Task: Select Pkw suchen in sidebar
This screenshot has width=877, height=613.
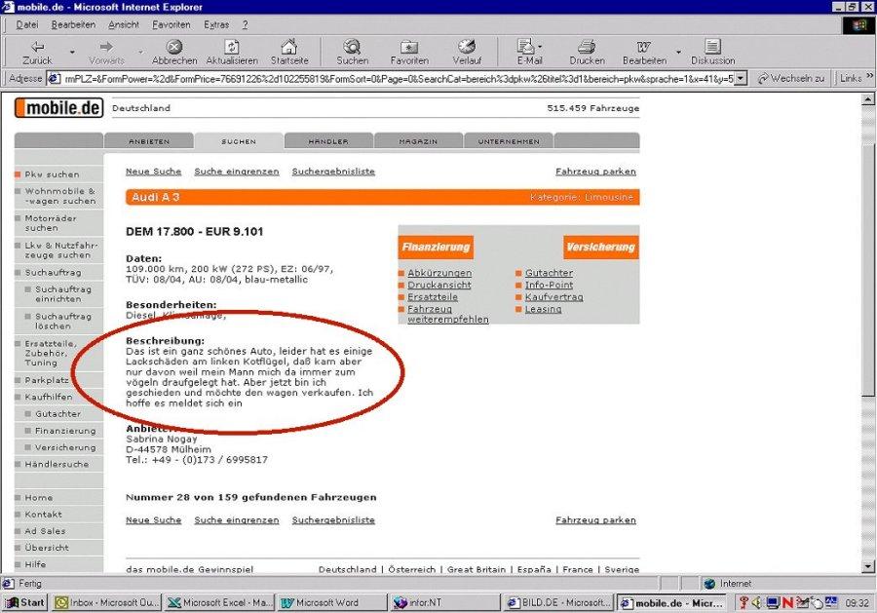Action: coord(52,174)
